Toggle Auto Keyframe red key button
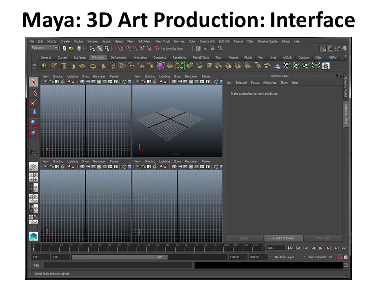The height and width of the screenshot is (283, 377). click(339, 257)
